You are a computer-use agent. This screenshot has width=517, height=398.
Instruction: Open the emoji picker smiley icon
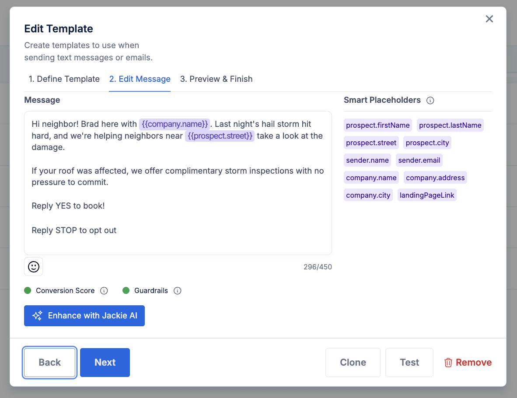click(x=33, y=266)
